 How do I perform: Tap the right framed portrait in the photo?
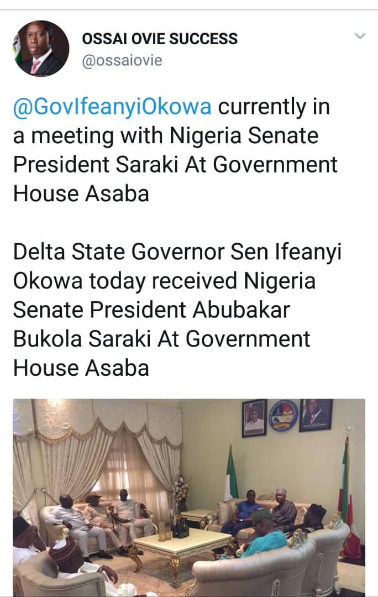click(x=316, y=415)
